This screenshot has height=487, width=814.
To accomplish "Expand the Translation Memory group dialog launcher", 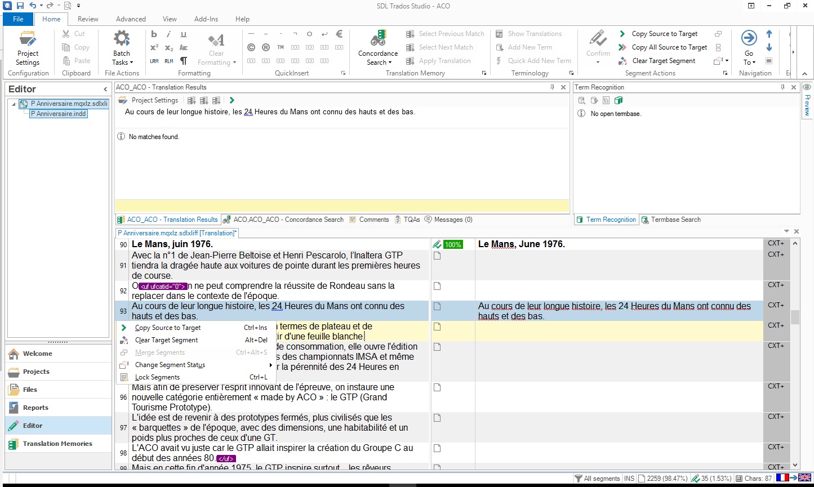I will point(484,73).
